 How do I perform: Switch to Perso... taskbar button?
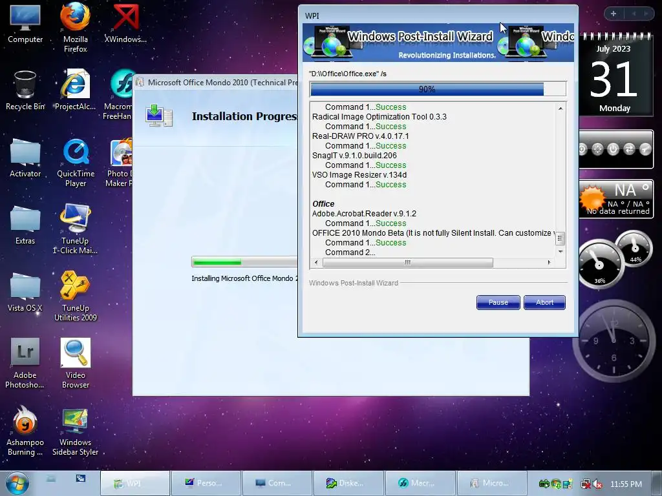[x=206, y=483]
